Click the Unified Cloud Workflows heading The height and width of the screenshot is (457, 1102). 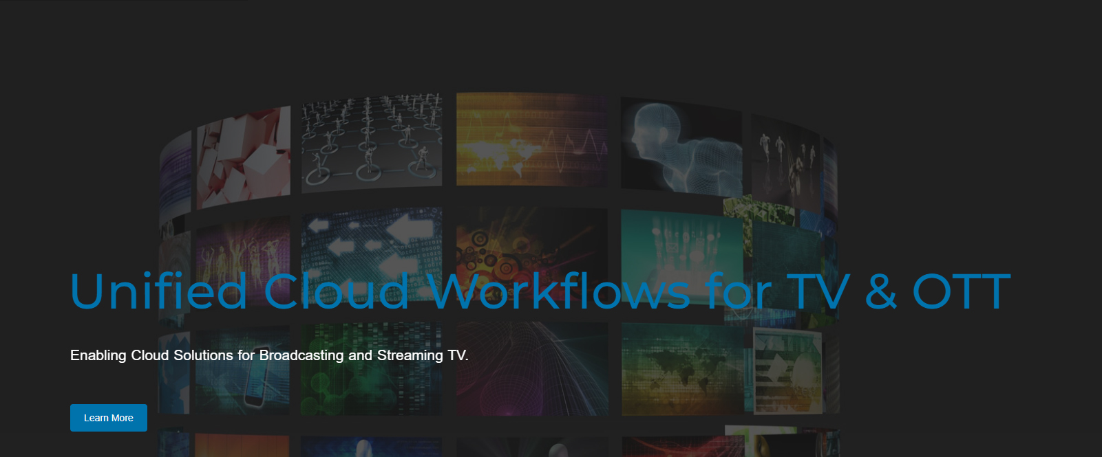(540, 291)
